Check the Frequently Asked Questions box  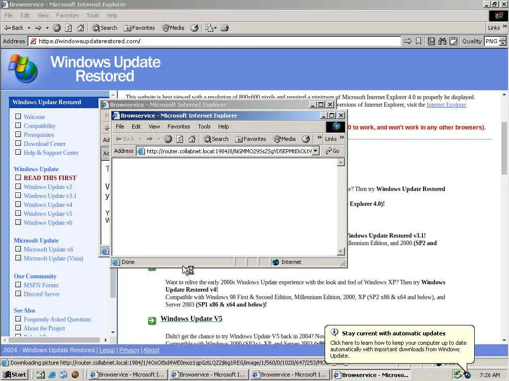tap(18, 319)
